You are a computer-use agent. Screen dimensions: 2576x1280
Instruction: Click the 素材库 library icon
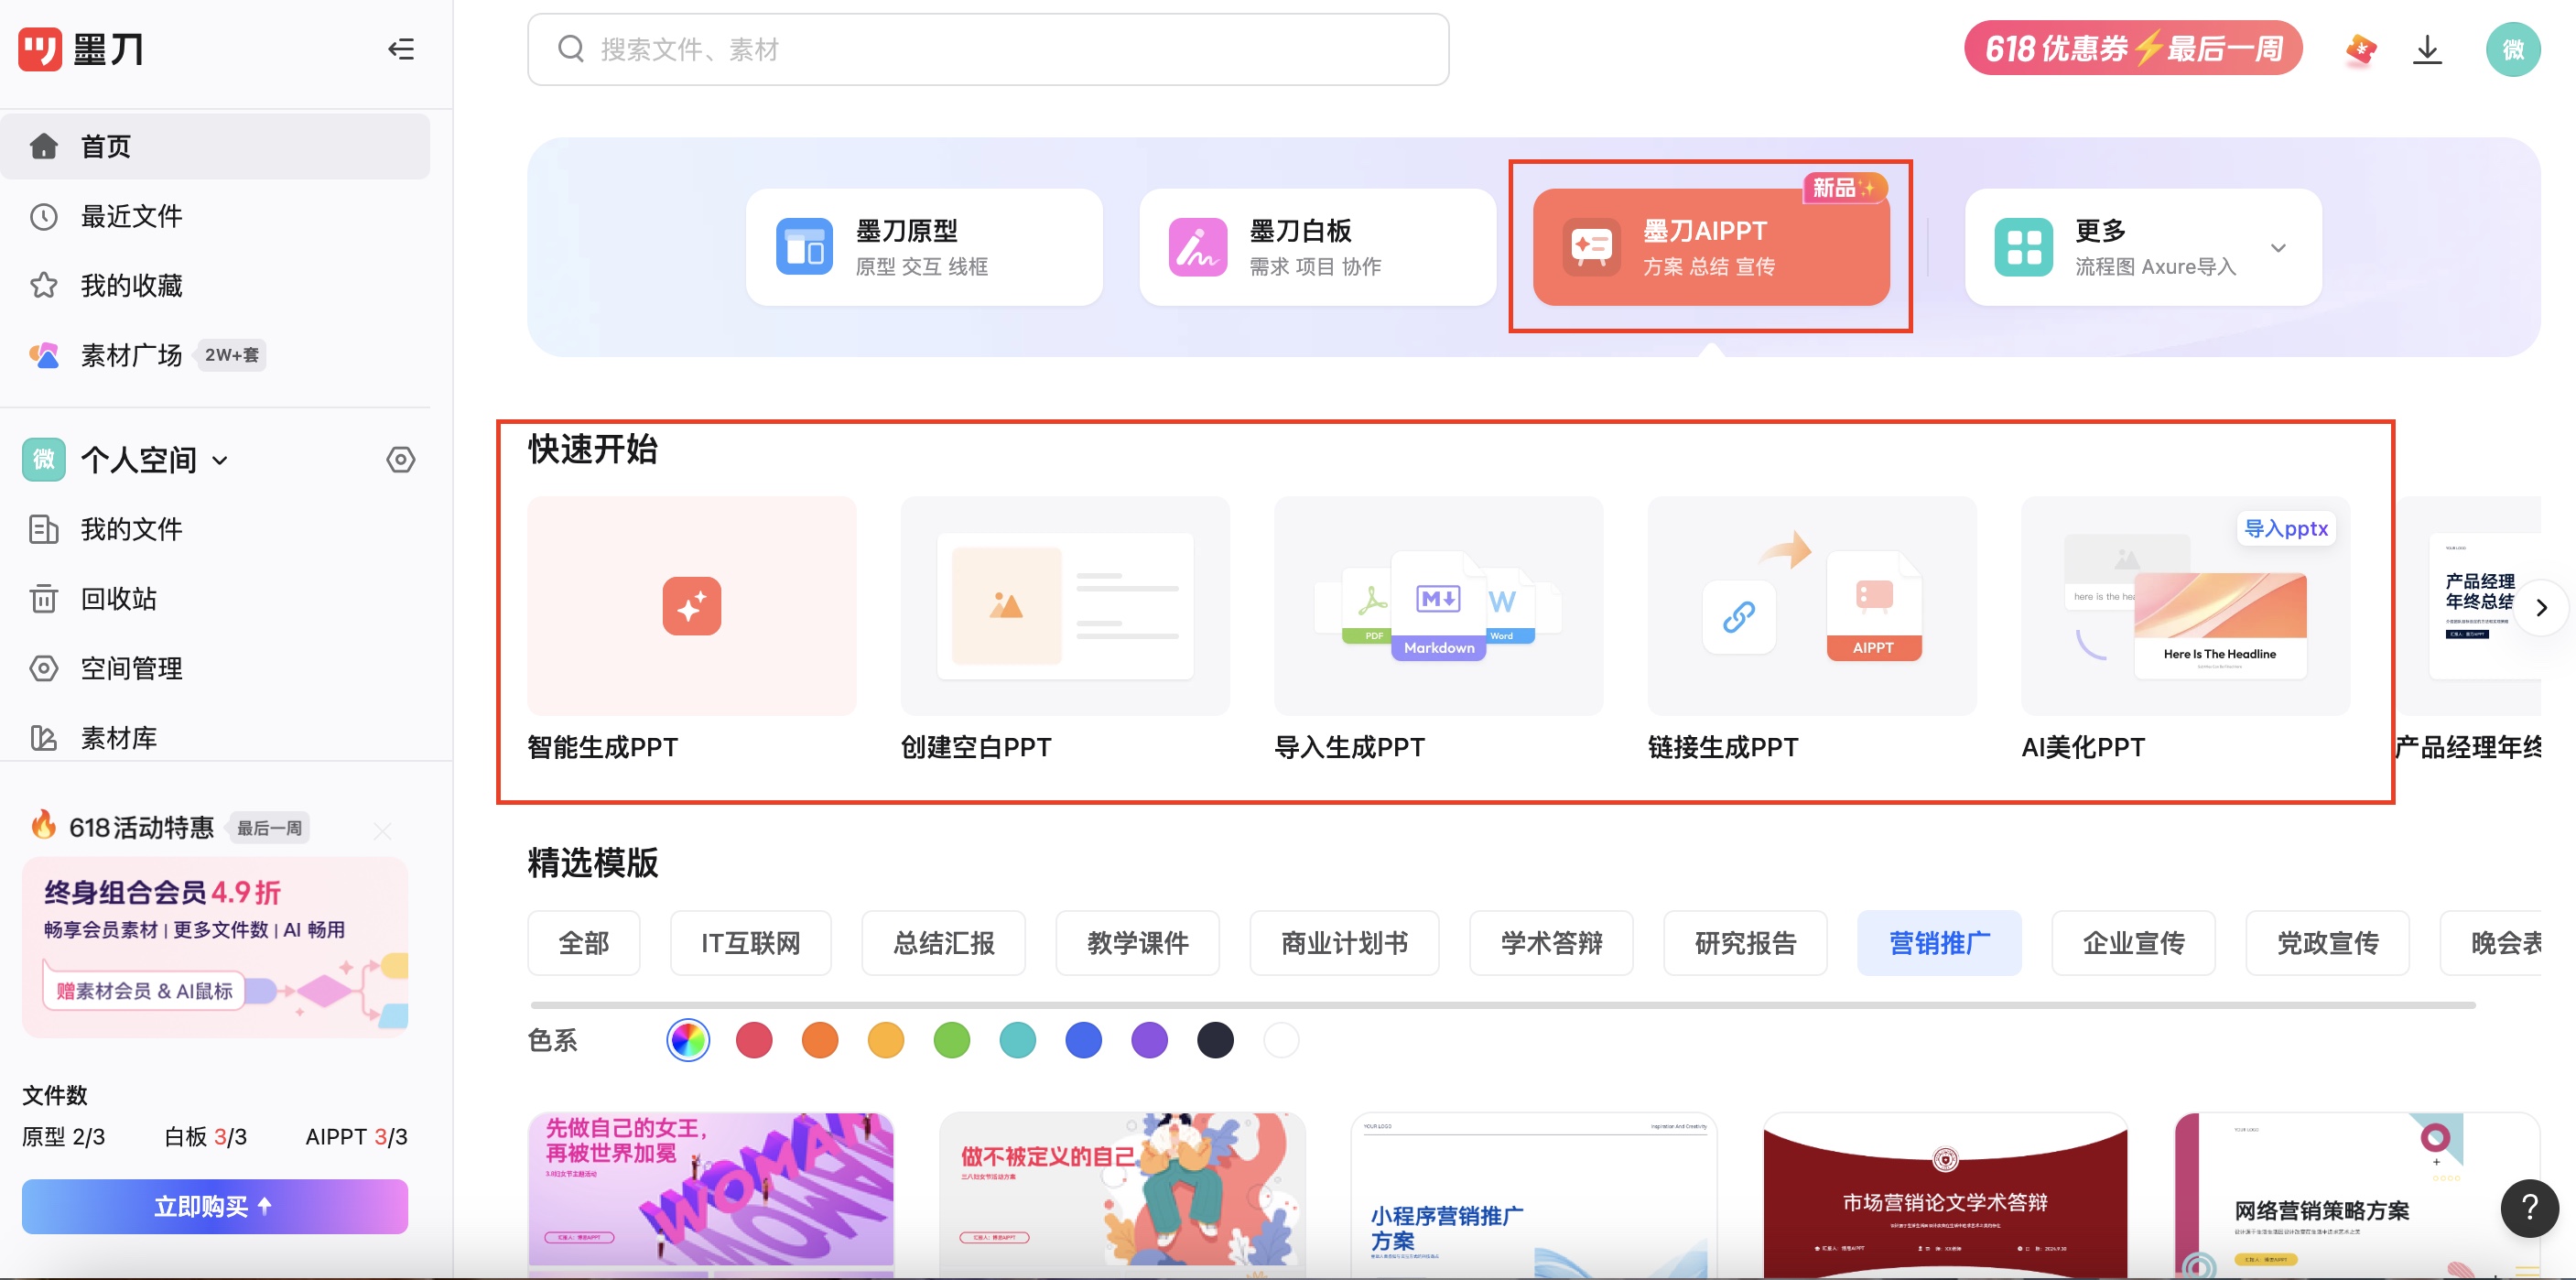pos(44,738)
